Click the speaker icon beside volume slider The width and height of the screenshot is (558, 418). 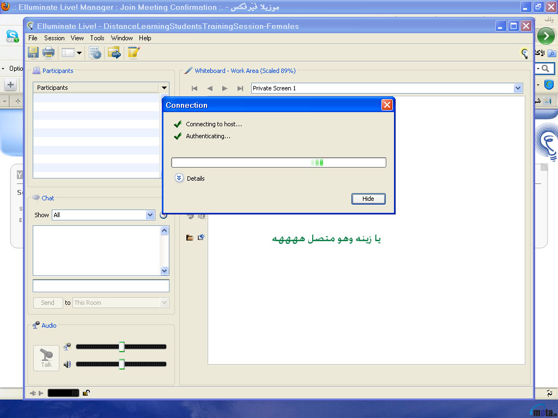67,364
